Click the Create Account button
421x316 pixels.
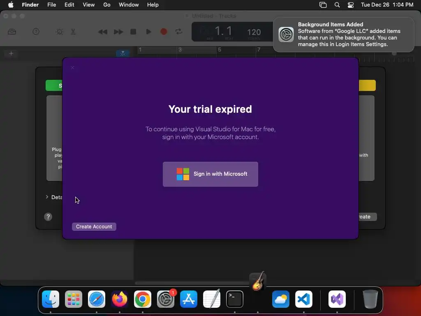(94, 227)
